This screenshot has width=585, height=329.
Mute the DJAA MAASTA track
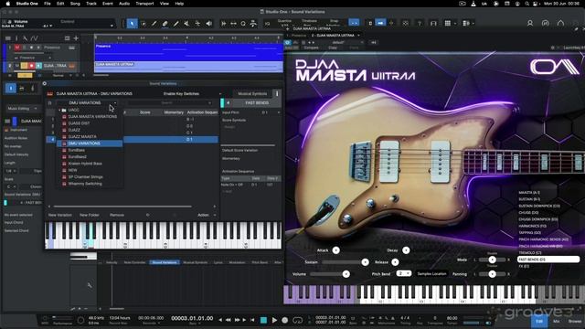pyautogui.click(x=17, y=66)
